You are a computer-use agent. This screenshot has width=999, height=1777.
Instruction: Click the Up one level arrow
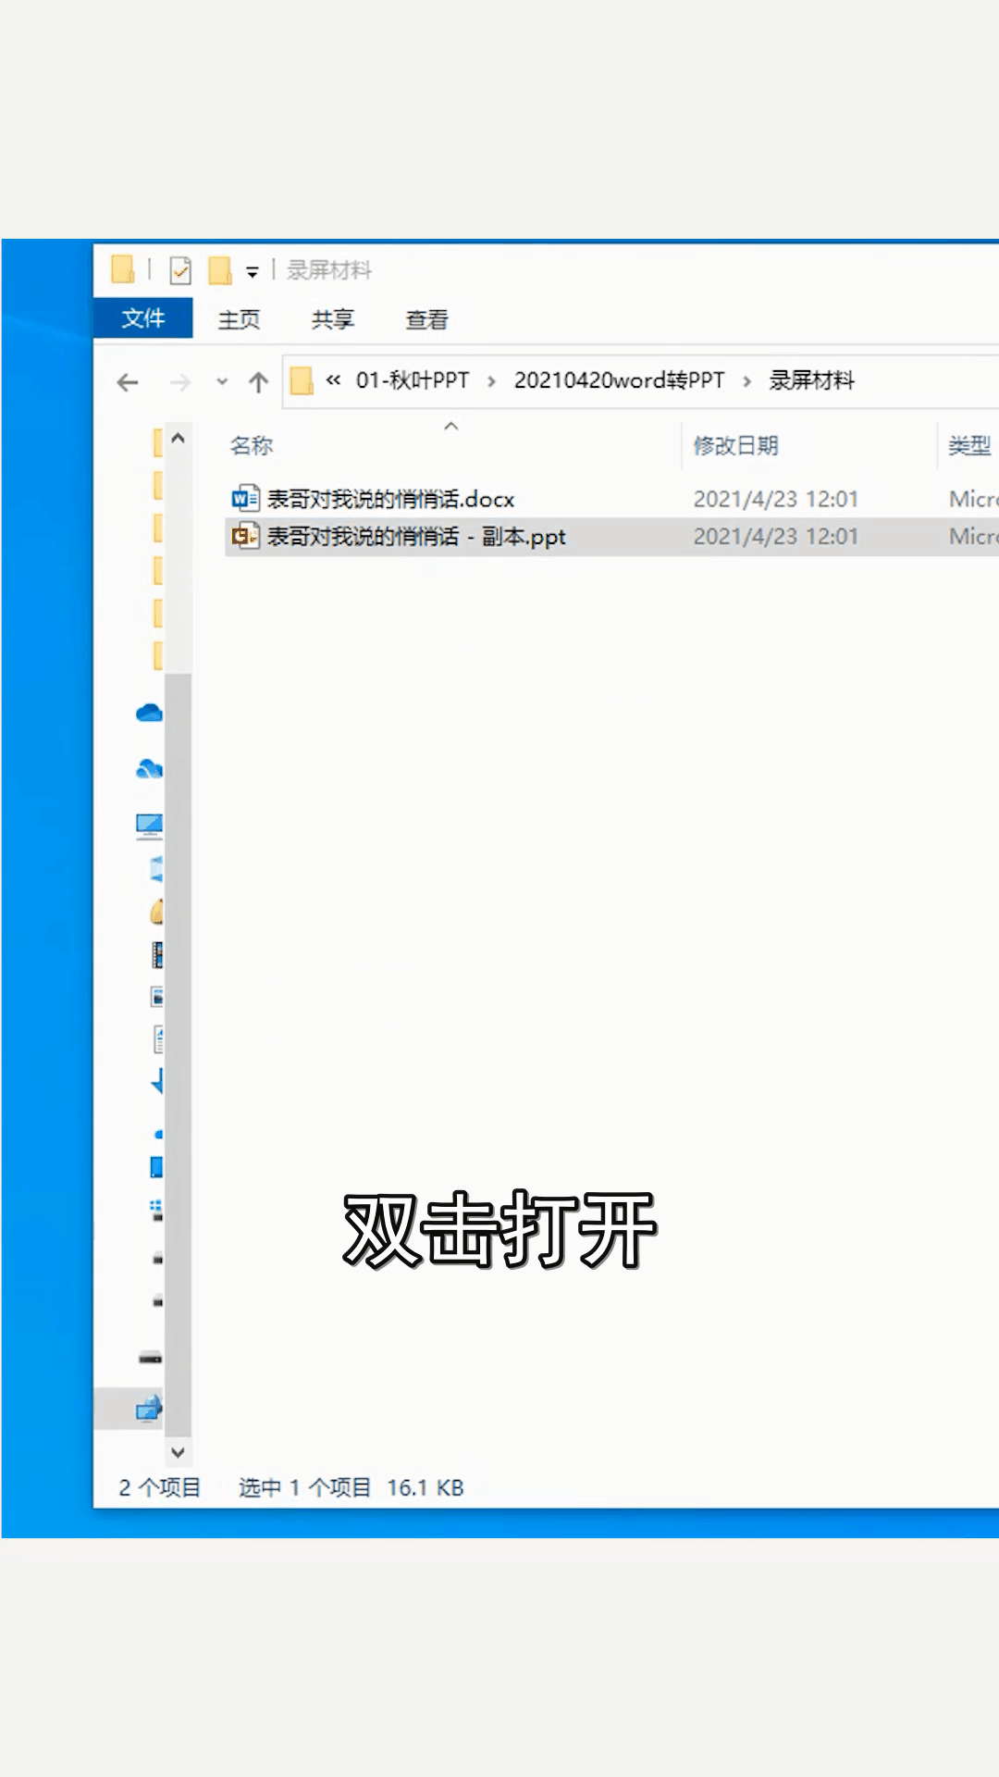258,382
